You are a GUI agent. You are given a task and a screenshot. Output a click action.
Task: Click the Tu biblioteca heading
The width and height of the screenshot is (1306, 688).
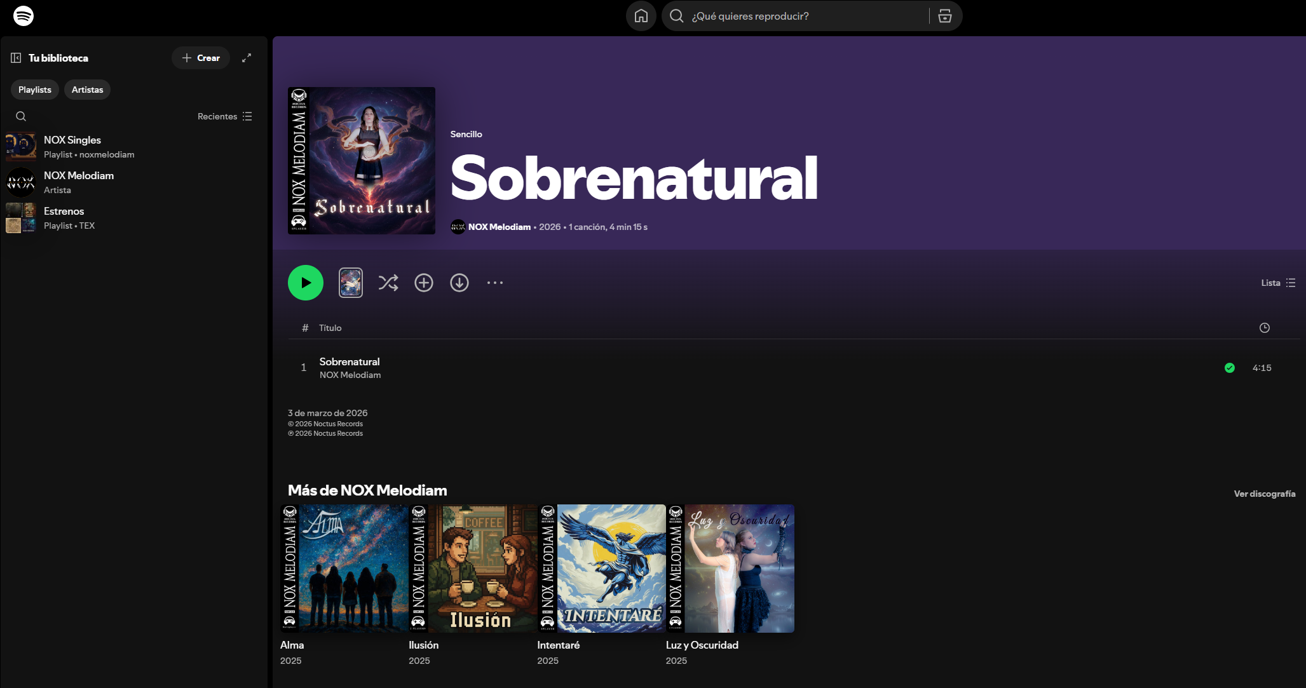click(58, 58)
